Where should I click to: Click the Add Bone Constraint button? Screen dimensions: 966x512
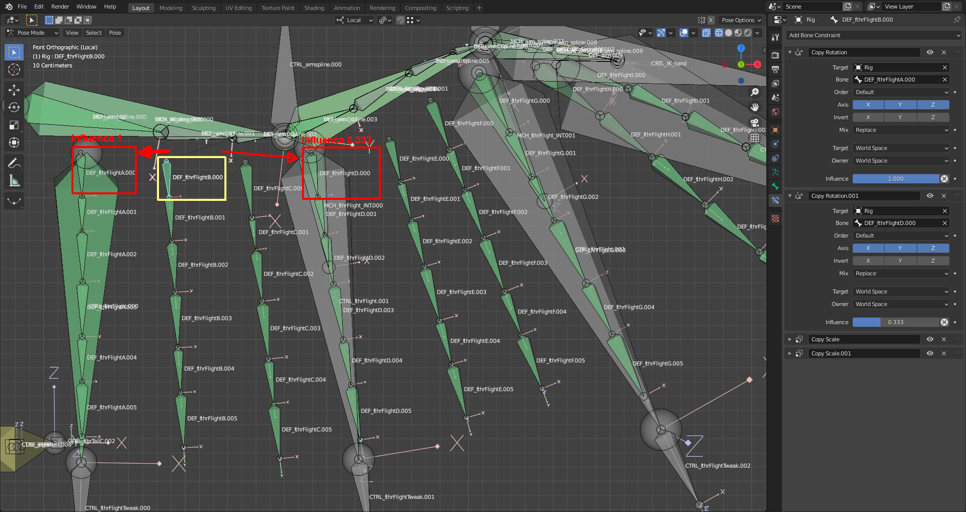pyautogui.click(x=873, y=35)
